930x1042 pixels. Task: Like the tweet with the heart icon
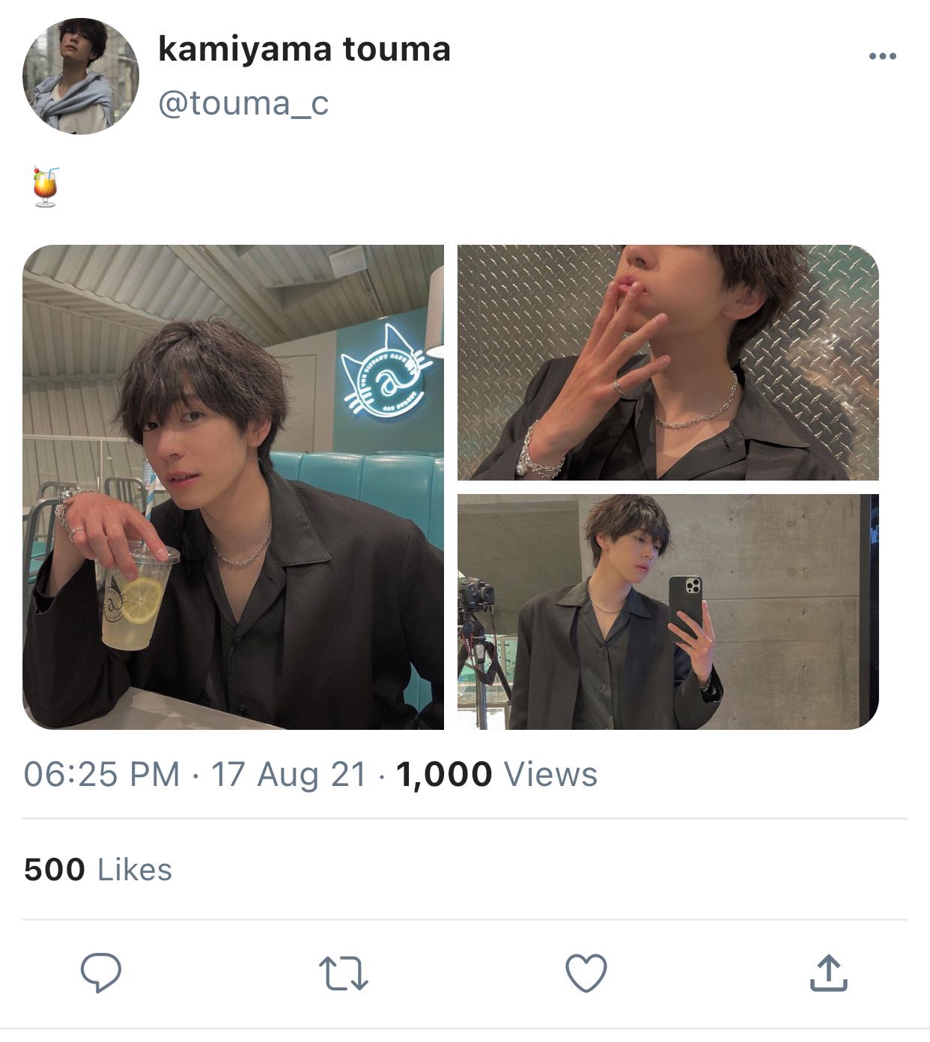(x=586, y=973)
